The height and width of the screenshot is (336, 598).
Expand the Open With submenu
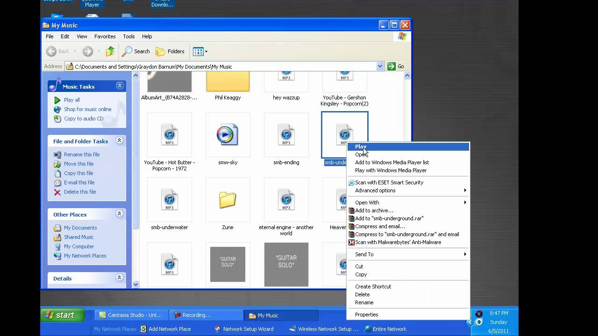point(408,203)
